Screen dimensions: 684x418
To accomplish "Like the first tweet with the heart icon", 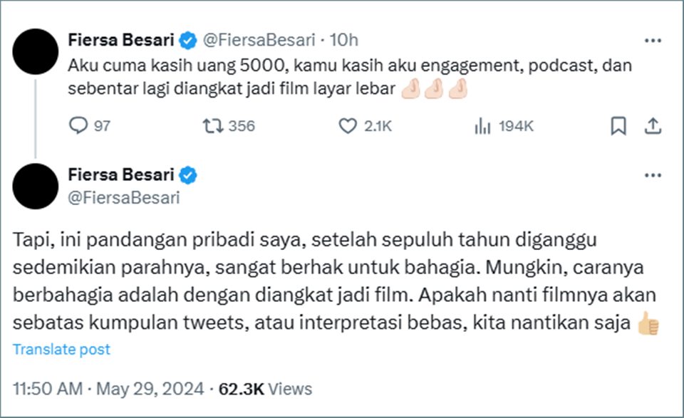I will coord(348,126).
